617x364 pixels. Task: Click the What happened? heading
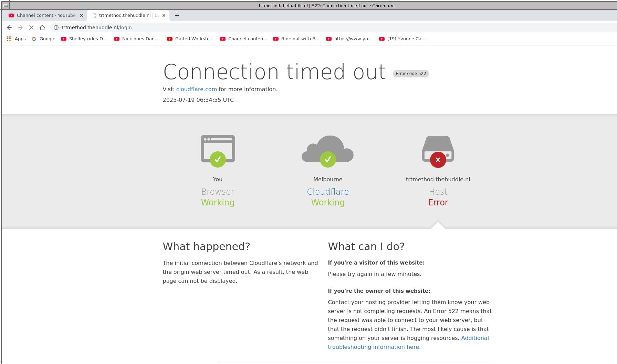206,247
